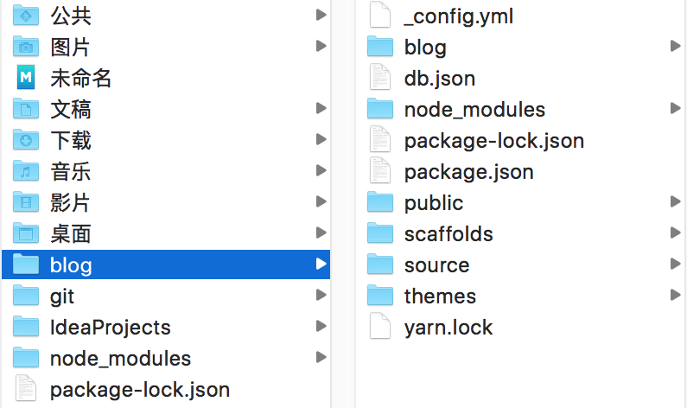Click the _config.yml file icon

point(380,16)
